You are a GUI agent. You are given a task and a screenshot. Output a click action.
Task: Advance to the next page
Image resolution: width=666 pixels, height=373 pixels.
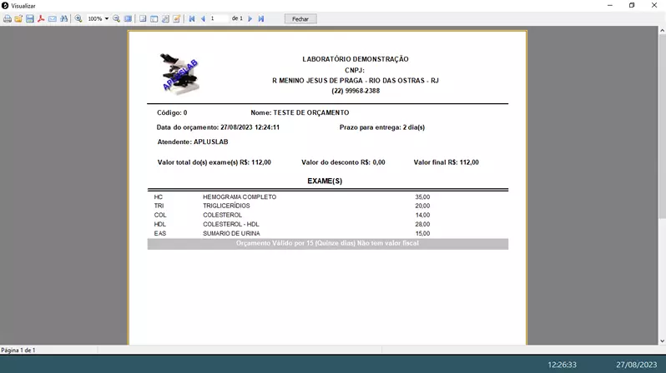tap(250, 18)
